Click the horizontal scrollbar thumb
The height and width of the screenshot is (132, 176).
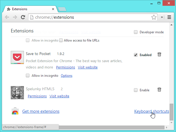[112, 127]
